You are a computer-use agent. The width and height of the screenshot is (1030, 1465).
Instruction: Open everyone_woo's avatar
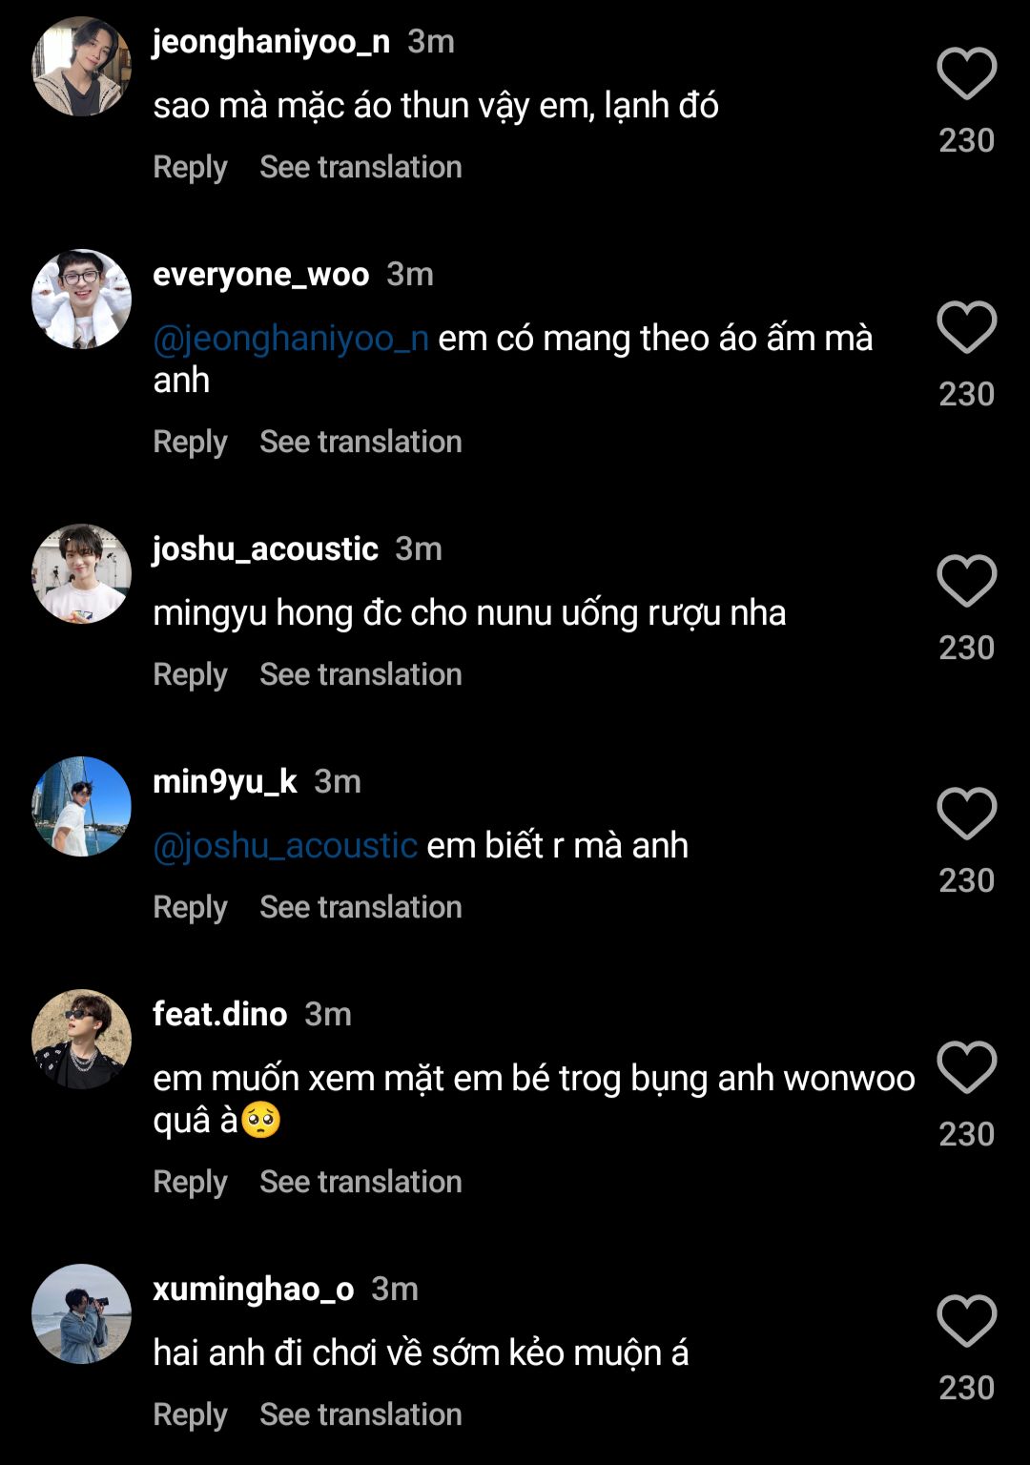coord(81,299)
